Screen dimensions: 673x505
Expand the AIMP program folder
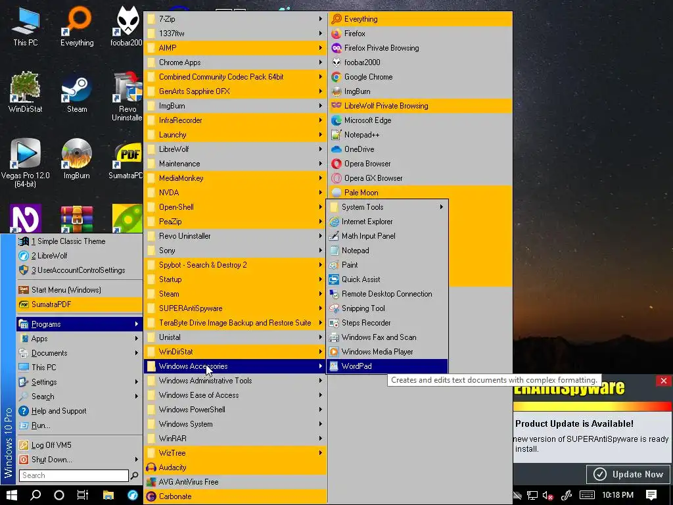(235, 48)
